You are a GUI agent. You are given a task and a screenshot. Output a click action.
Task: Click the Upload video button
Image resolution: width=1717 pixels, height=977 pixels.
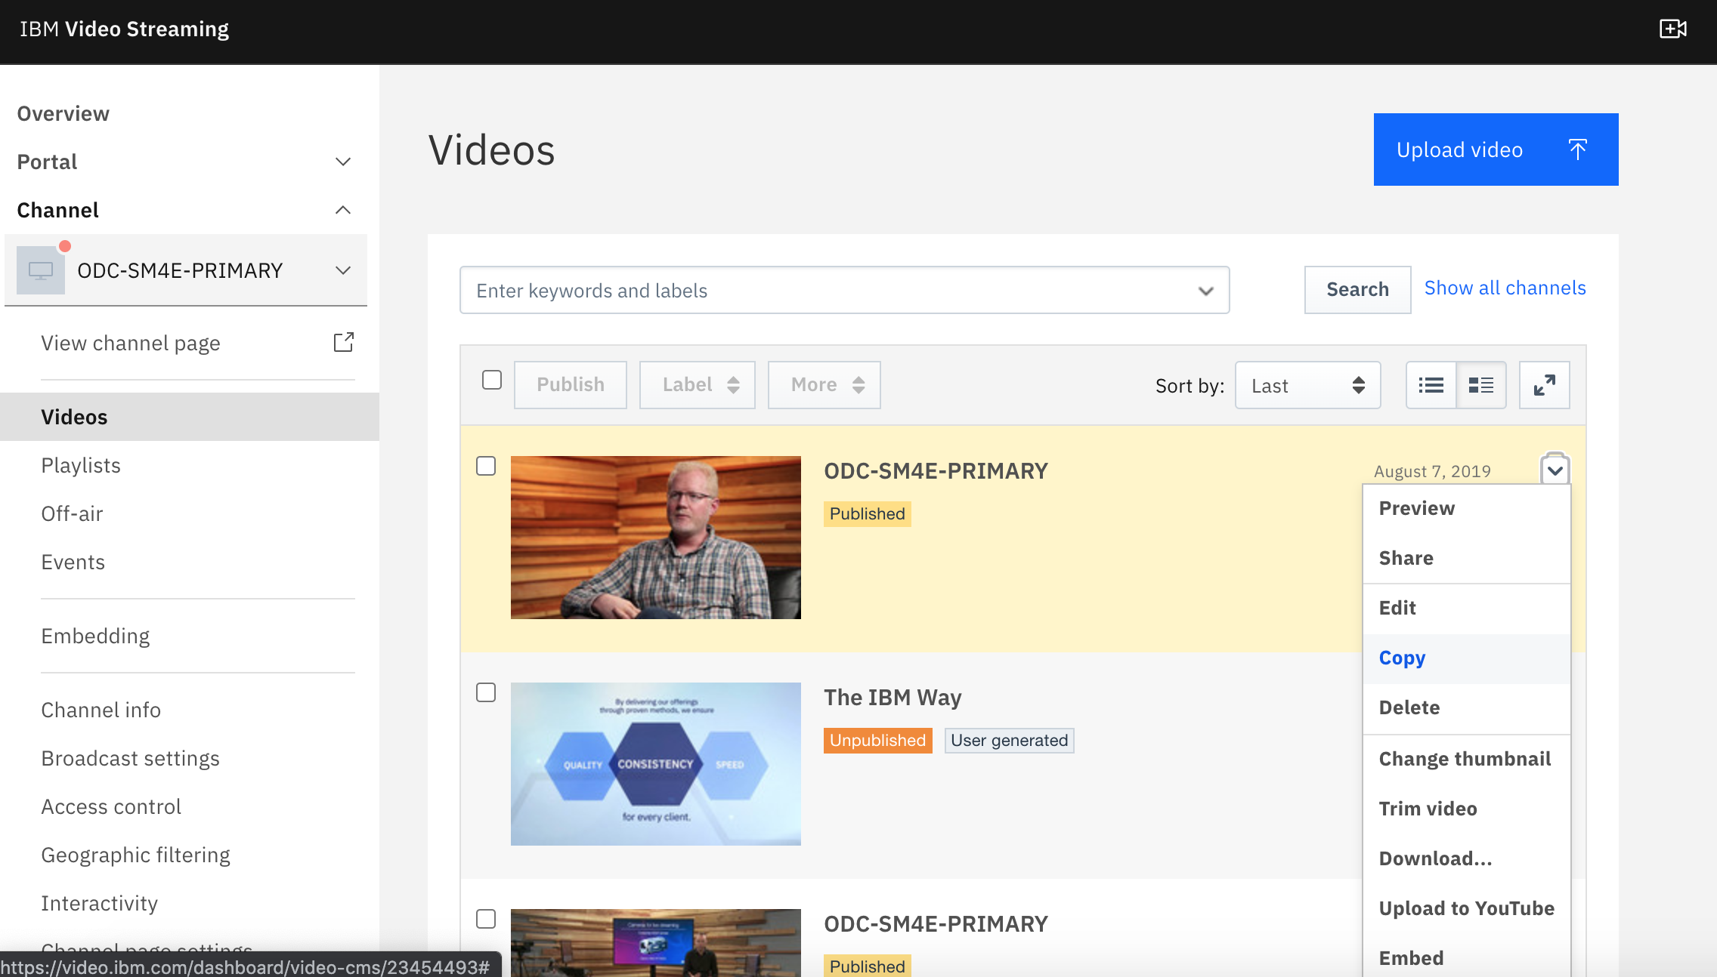[x=1496, y=149]
